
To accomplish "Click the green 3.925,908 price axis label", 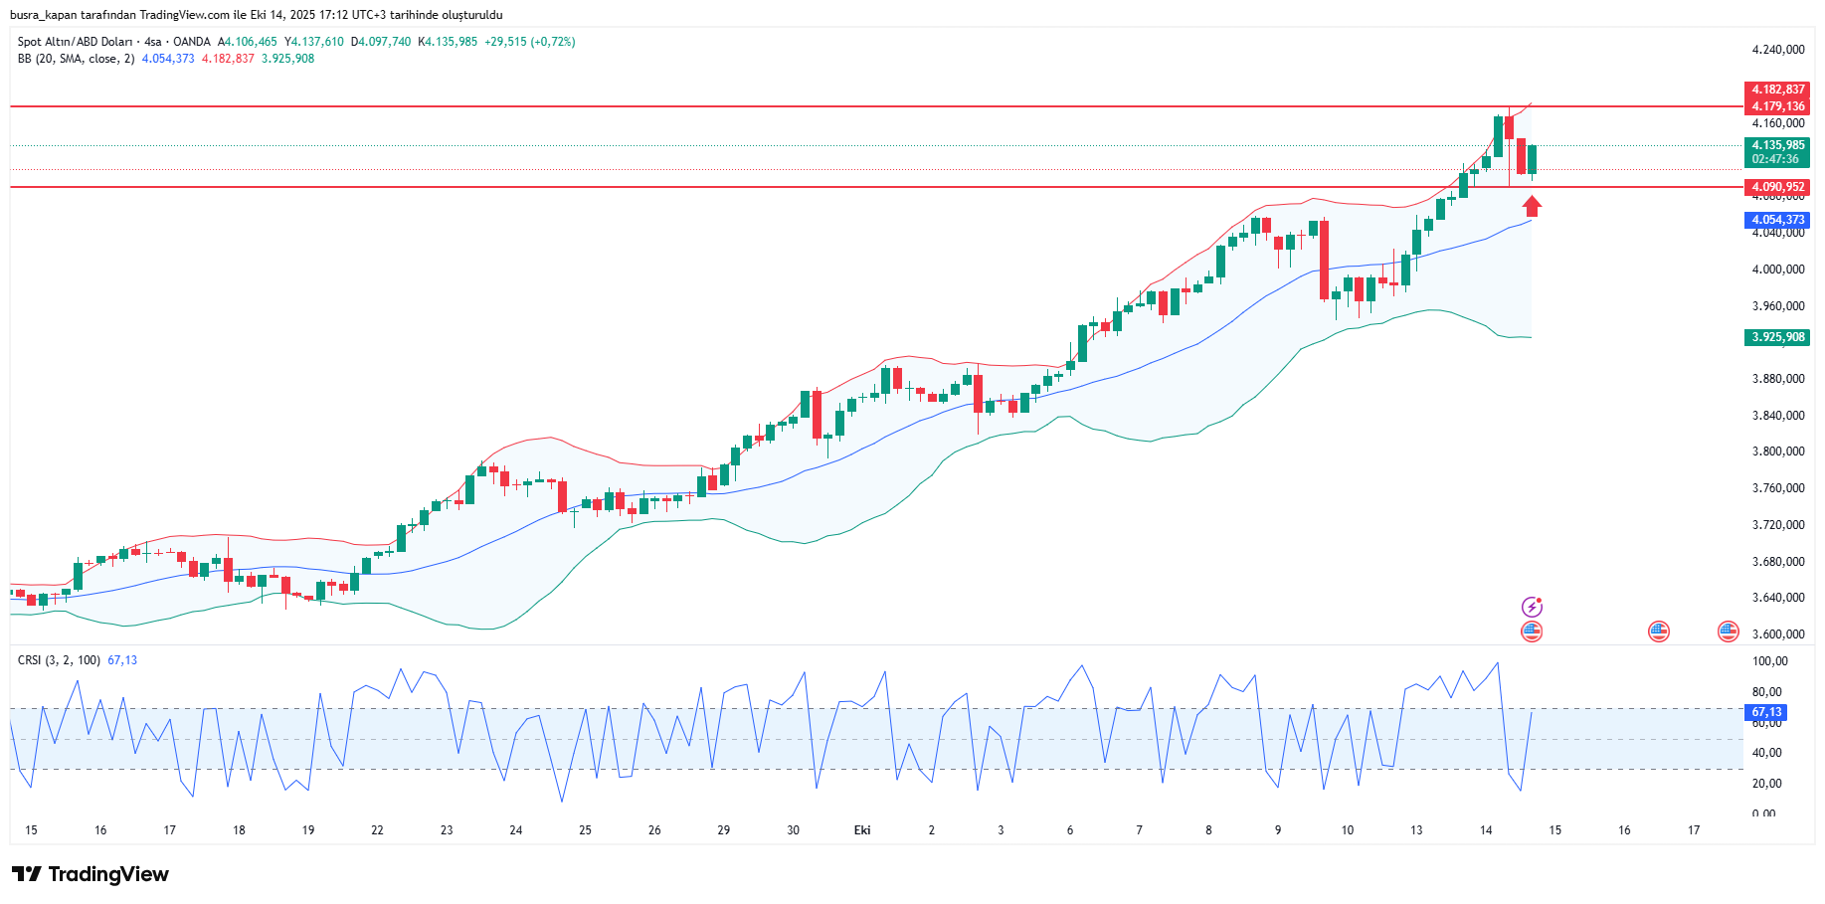I will (x=1777, y=337).
